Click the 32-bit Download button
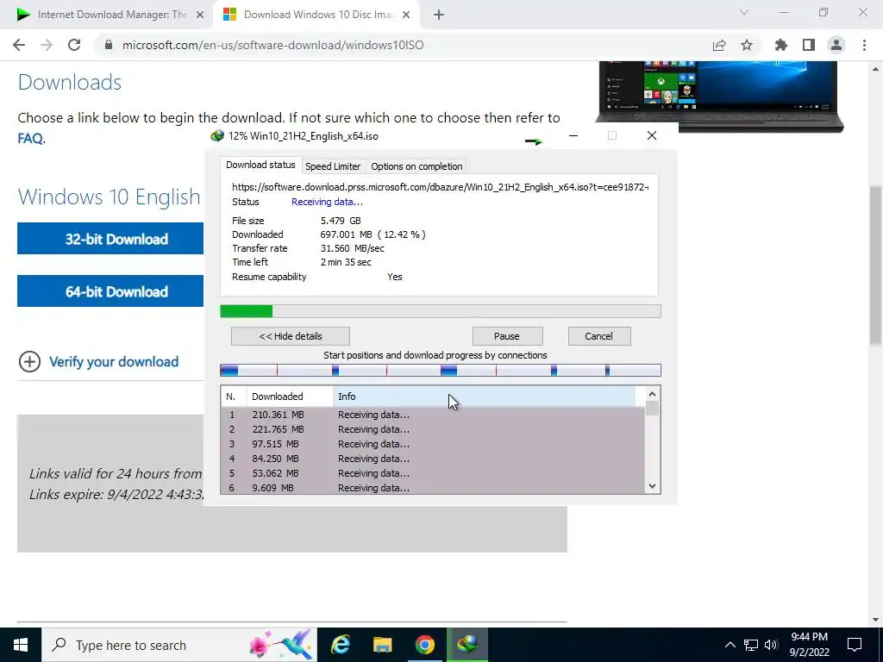 110,239
